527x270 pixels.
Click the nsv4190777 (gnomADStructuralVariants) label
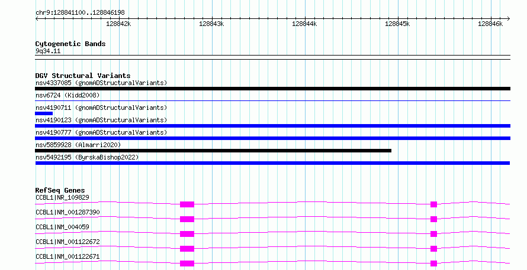point(101,132)
